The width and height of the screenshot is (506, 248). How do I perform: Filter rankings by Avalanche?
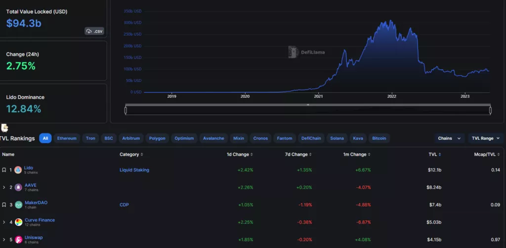pos(213,138)
